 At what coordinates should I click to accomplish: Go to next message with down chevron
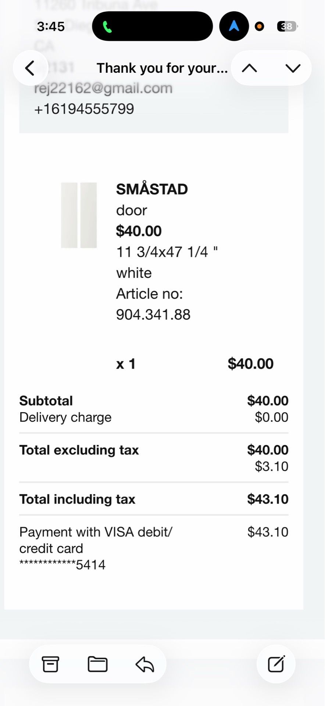pyautogui.click(x=293, y=68)
